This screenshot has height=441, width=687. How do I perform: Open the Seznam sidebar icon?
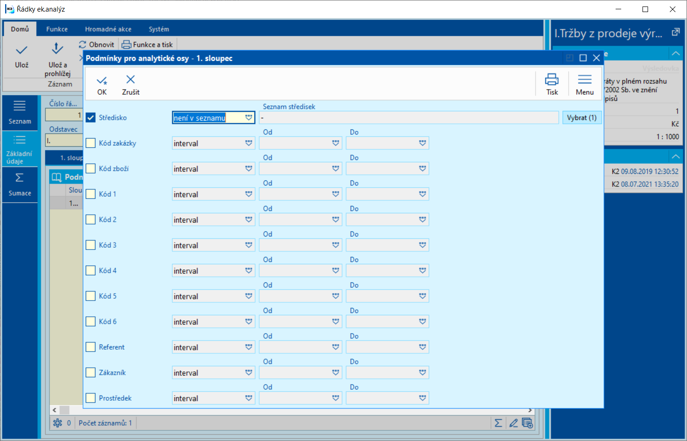pos(19,106)
